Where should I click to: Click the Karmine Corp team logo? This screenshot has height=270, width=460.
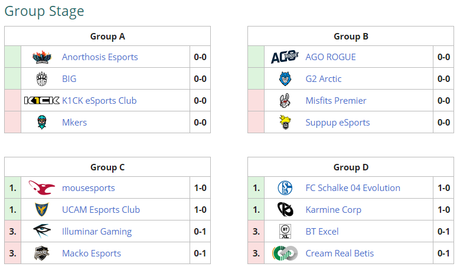285,210
